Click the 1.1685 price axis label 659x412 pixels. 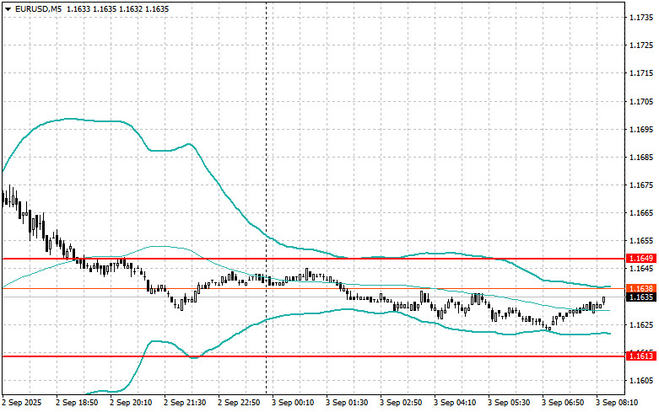(x=641, y=158)
